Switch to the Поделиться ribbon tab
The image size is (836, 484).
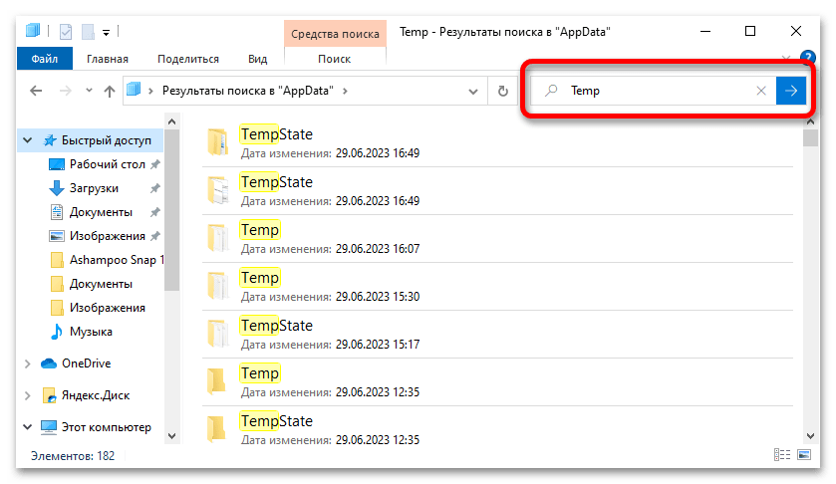[187, 59]
